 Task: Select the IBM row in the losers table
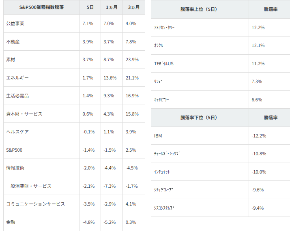pos(158,136)
